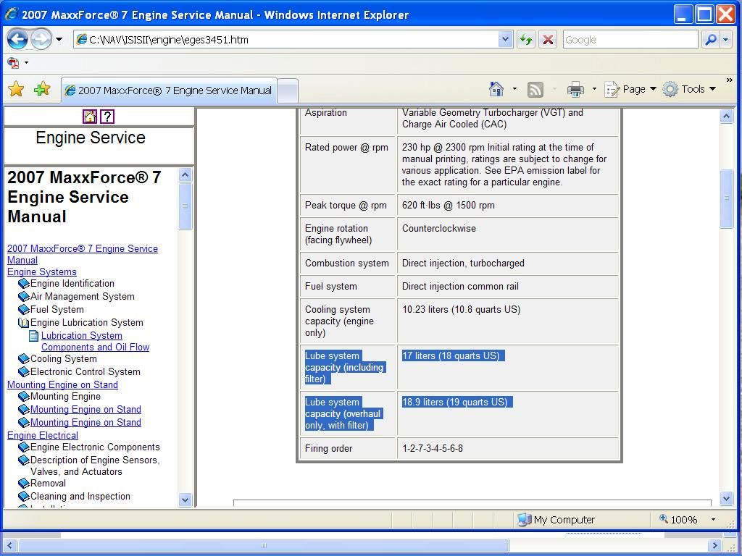Click the book icon beside Fuel System in tree
The width and height of the screenshot is (742, 556).
[x=23, y=310]
